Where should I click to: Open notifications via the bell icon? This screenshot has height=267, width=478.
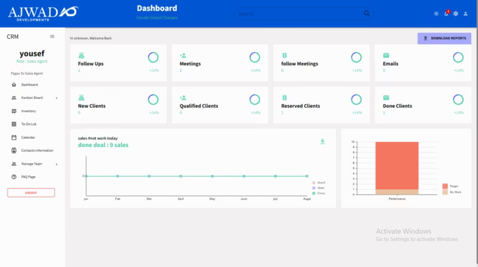446,14
